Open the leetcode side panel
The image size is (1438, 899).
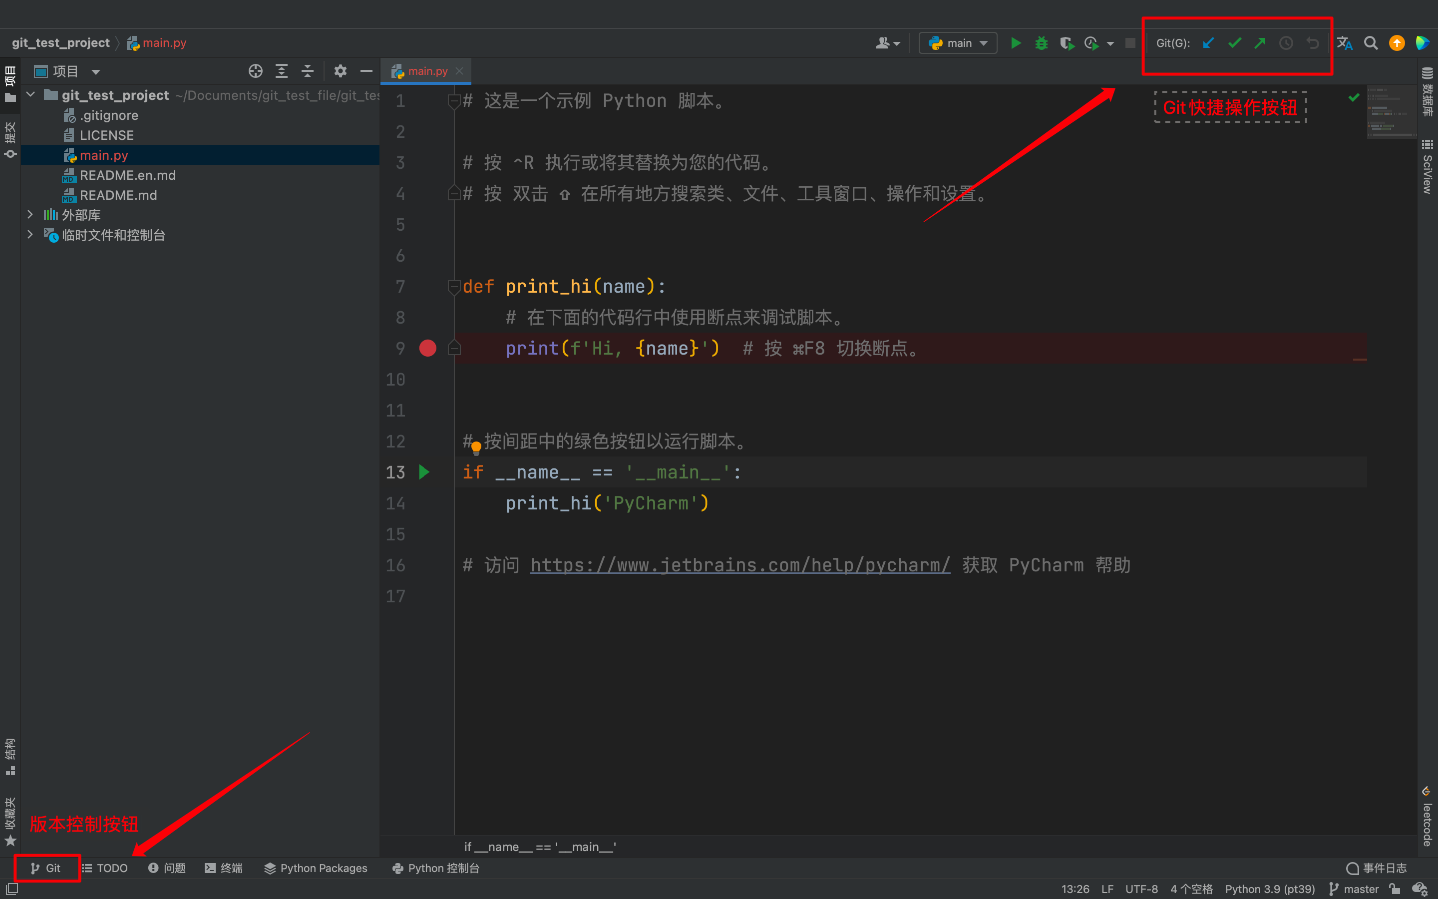point(1428,816)
